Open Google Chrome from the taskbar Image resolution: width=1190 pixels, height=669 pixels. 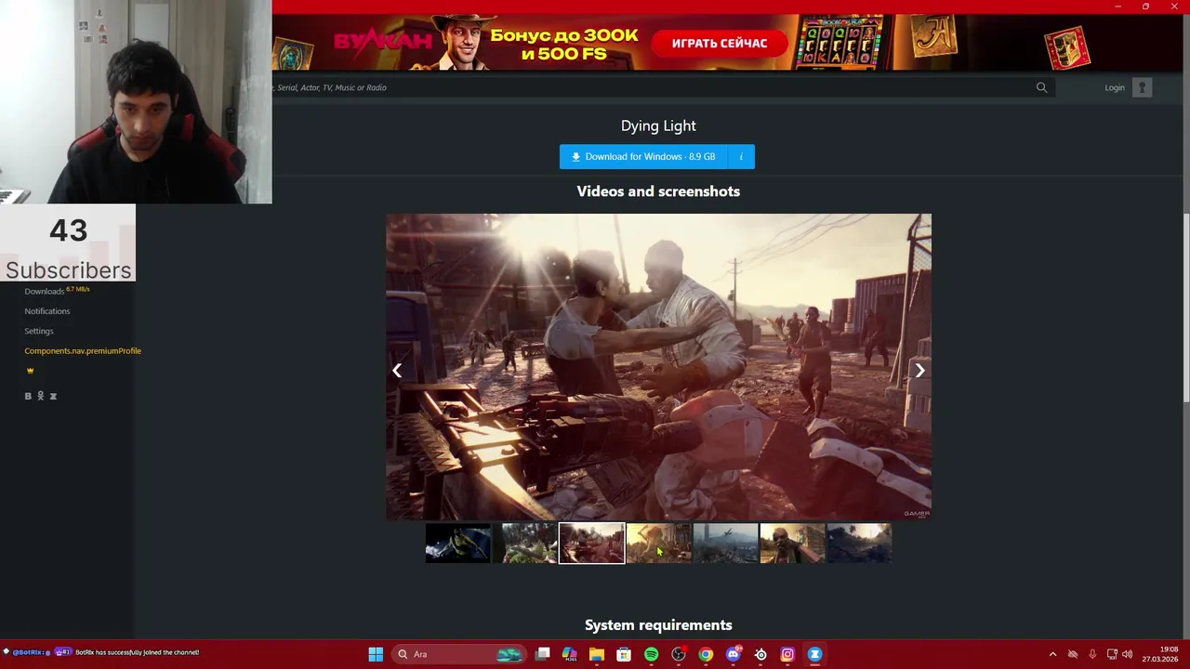tap(706, 654)
